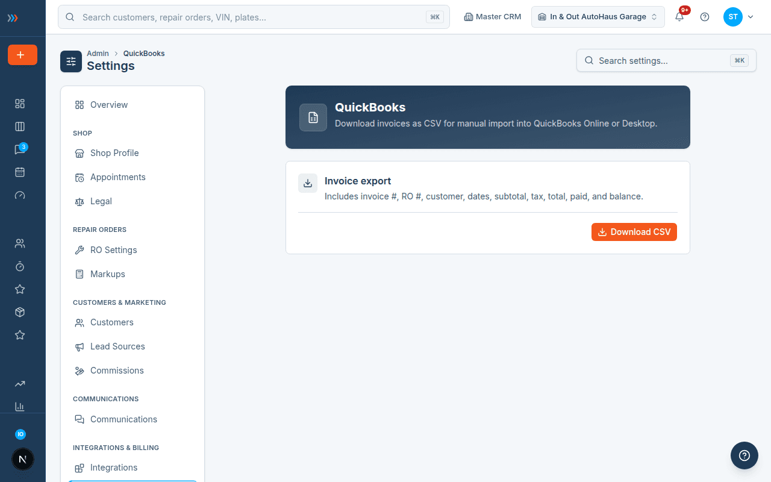Click the CUSTOMERS & MARKETING section label
771x482 pixels.
(x=119, y=302)
